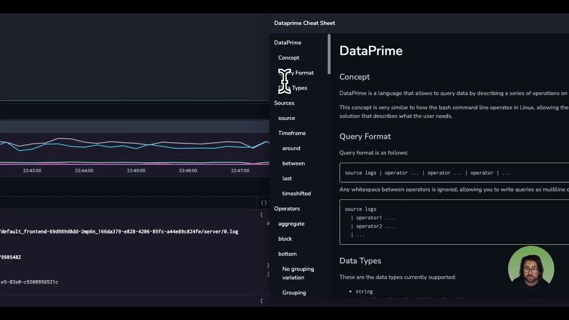Click the 22:47:00 chart time label
Viewport: 569px width, 320px height.
tap(240, 171)
